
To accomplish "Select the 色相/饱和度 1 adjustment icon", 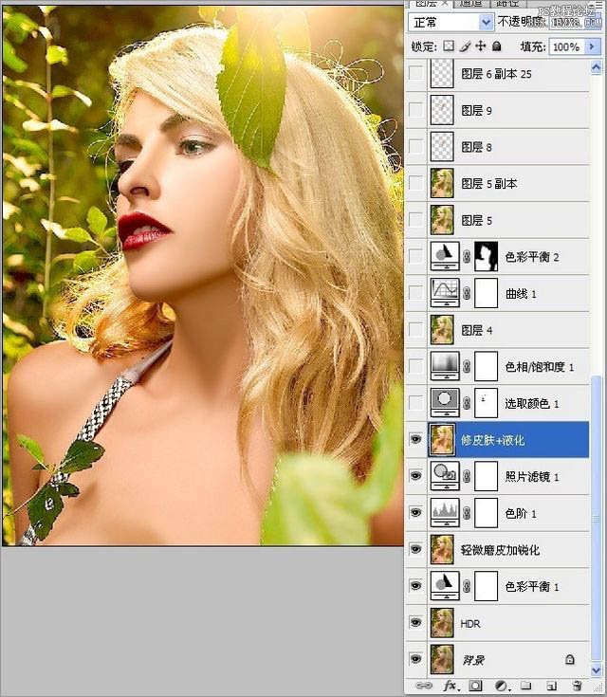I will pos(445,366).
